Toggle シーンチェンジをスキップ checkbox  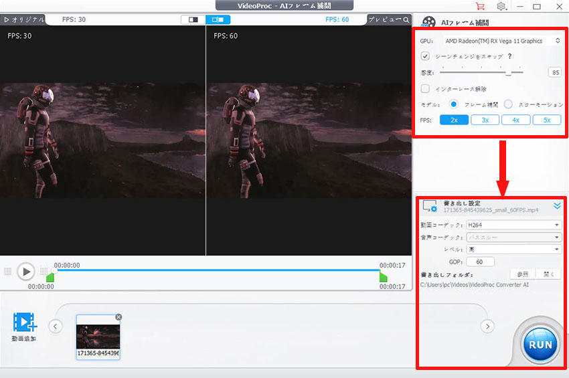coord(425,56)
